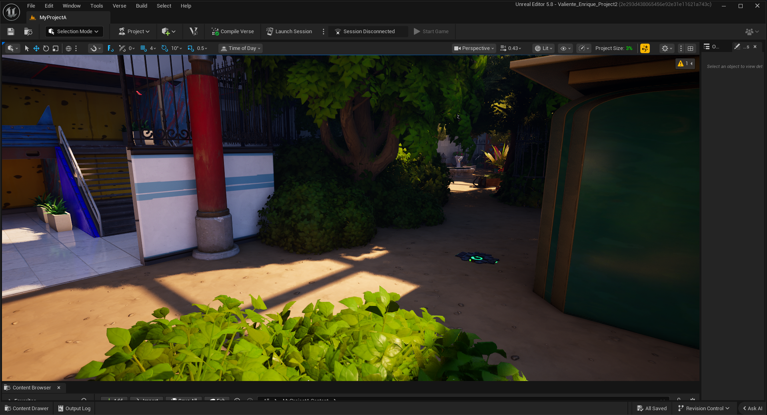Viewport: 767px width, 415px height.
Task: Click the Compile Verse status icon
Action: (x=215, y=32)
